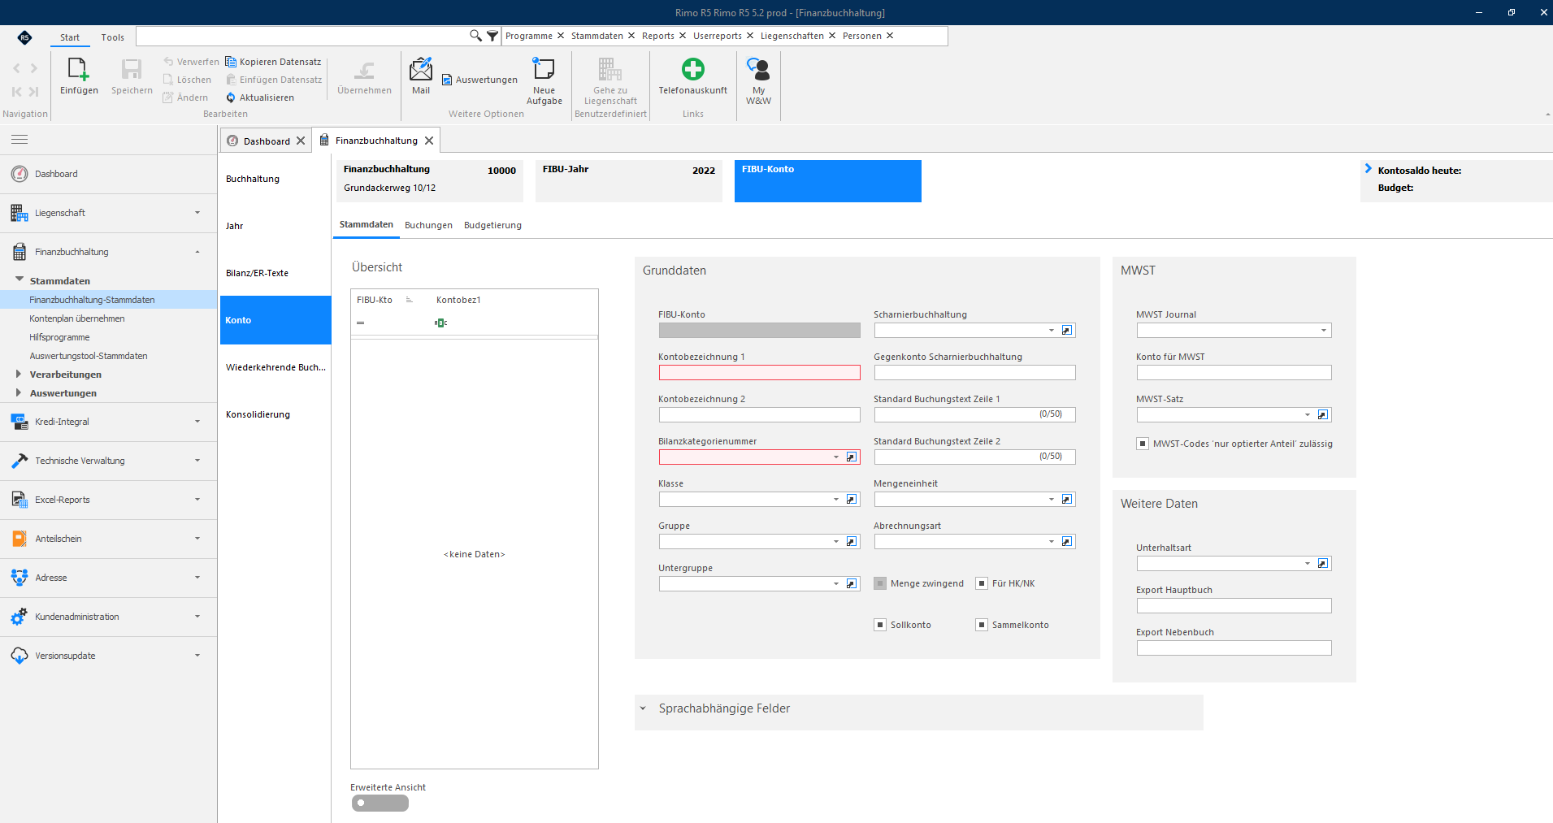
Task: Open the MWST Journal dropdown
Action: 1324,331
